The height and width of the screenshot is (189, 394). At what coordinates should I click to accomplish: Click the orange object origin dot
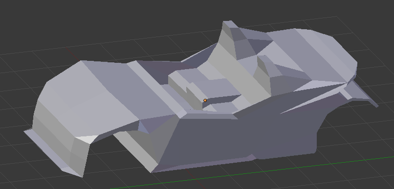pyautogui.click(x=205, y=100)
